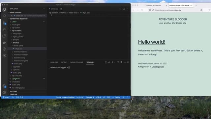The image size is (211, 119).
Task: Collapse the Open Editors section
Action: 15,13
